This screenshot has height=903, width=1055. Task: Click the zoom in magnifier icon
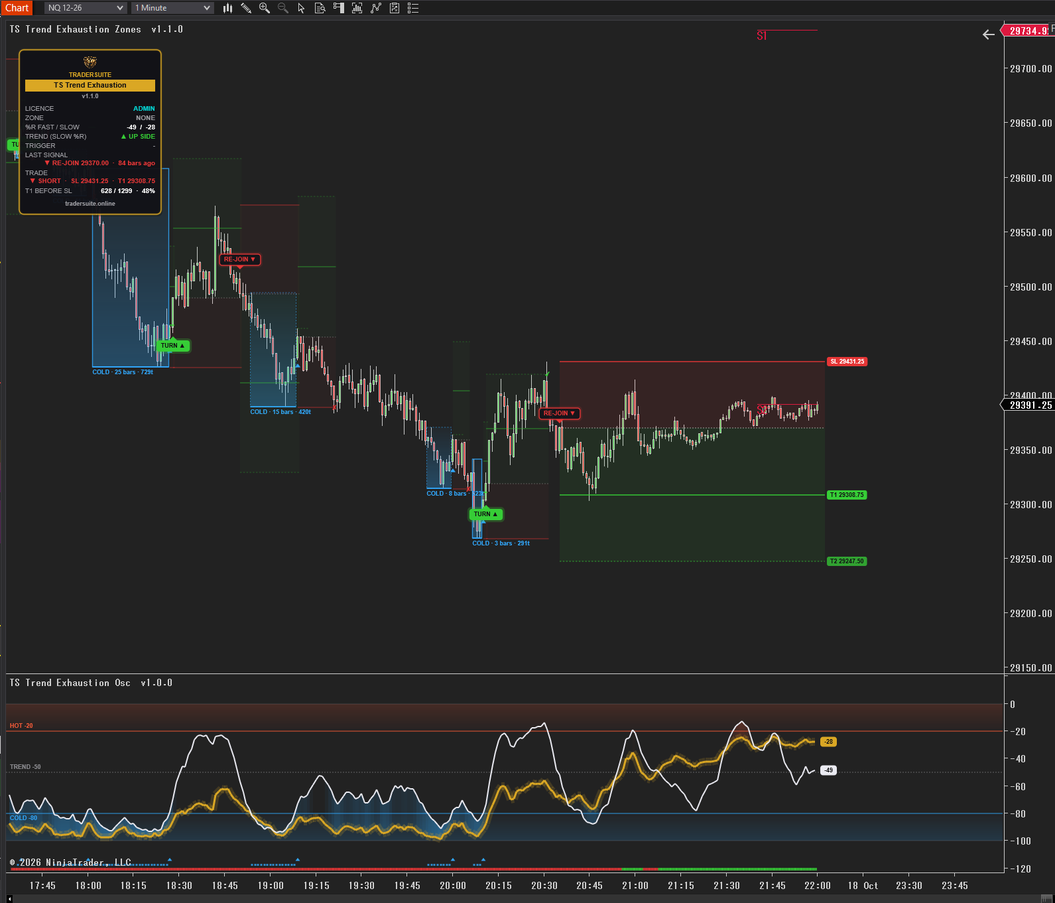click(x=265, y=8)
